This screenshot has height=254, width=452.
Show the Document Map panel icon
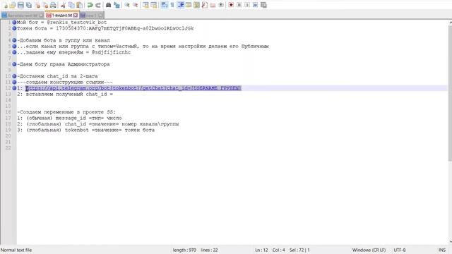196,5
